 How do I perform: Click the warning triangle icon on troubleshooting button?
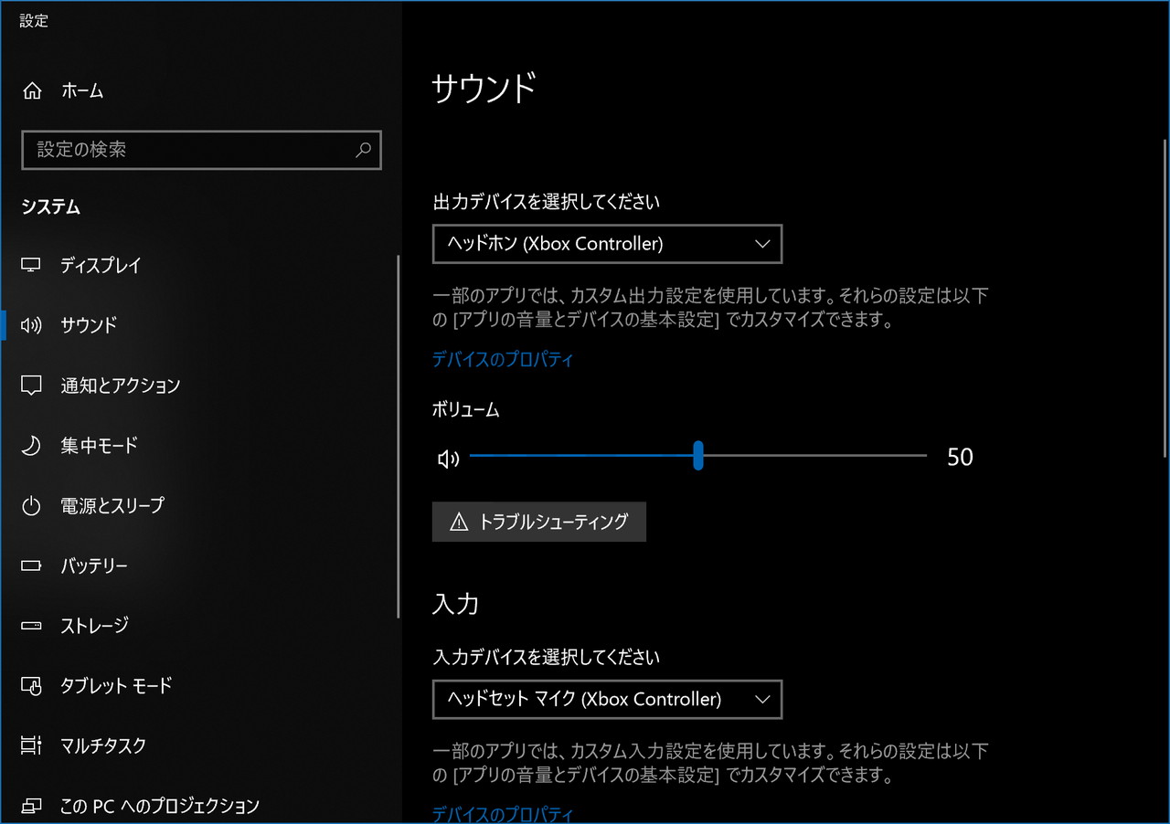[459, 523]
